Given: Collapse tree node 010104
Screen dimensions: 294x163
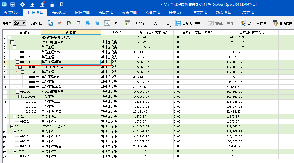Looking at the screenshot, I should click(x=17, y=92).
